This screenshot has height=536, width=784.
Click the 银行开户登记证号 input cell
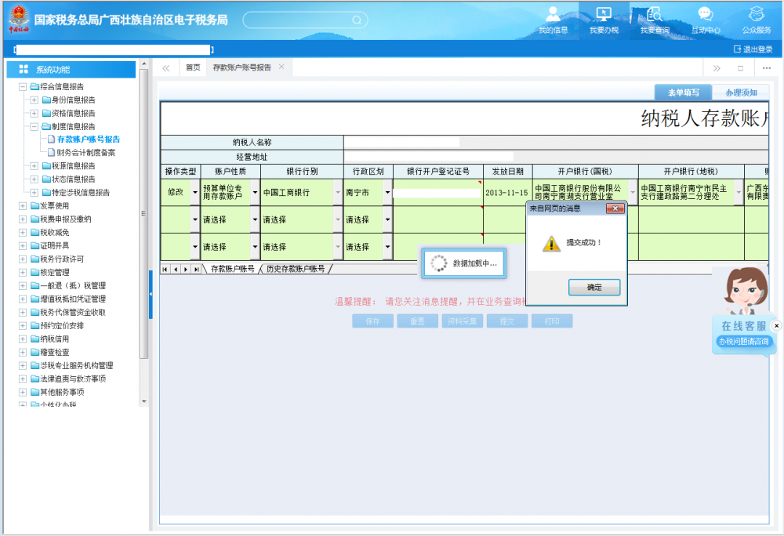(x=437, y=193)
